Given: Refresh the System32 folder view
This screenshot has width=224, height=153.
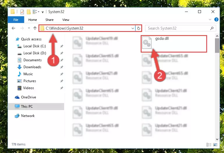Looking at the screenshot, I should click(138, 28).
